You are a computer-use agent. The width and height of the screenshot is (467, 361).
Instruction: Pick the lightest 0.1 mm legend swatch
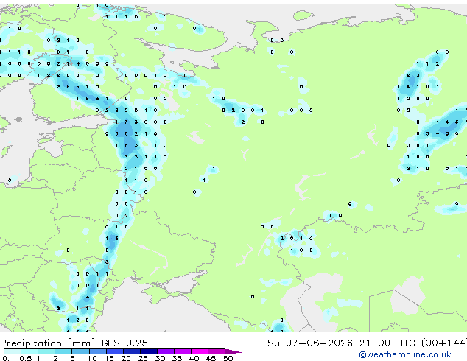pyautogui.click(x=13, y=351)
